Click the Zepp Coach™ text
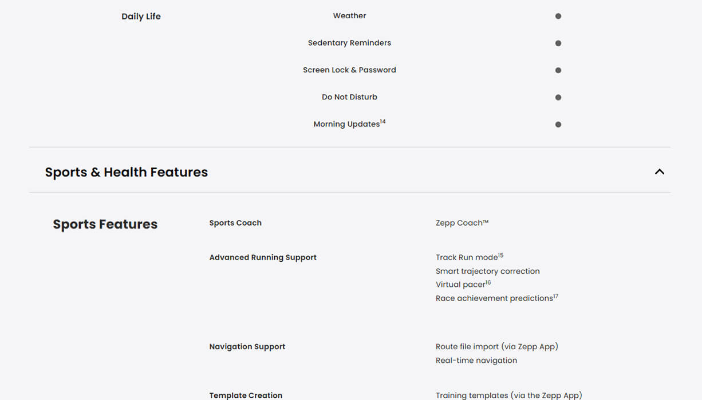 (x=462, y=223)
